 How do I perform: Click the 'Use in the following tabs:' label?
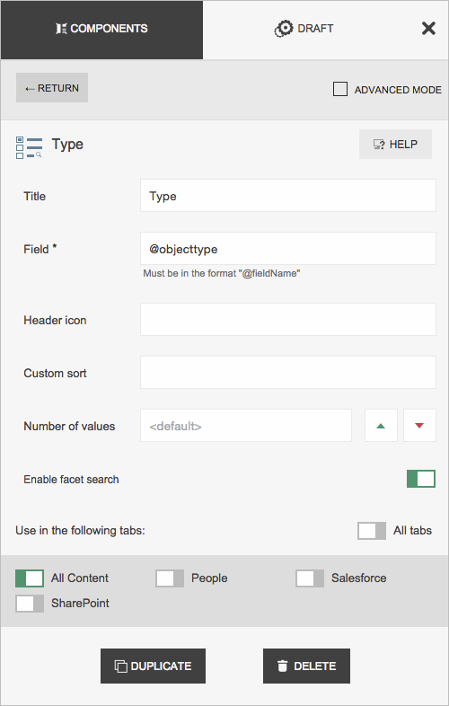pyautogui.click(x=80, y=531)
